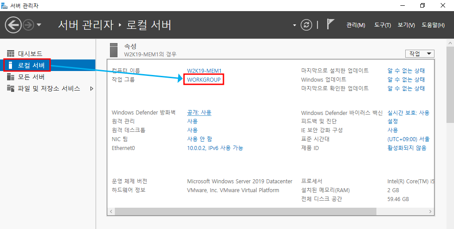Click the 대시보드 grid icon
The height and width of the screenshot is (229, 454).
[x=11, y=54]
